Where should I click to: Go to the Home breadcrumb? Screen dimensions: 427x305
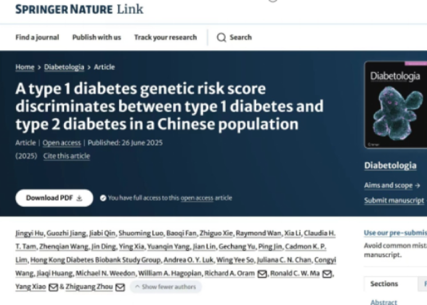click(x=25, y=67)
